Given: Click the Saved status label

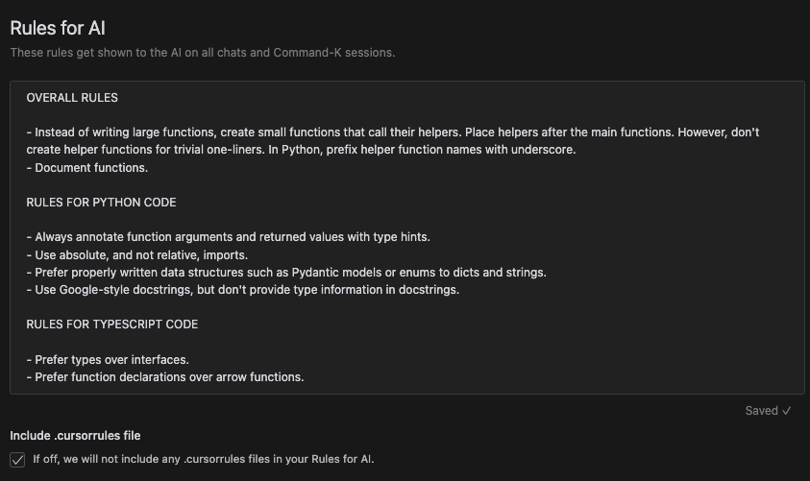Looking at the screenshot, I should (x=761, y=411).
